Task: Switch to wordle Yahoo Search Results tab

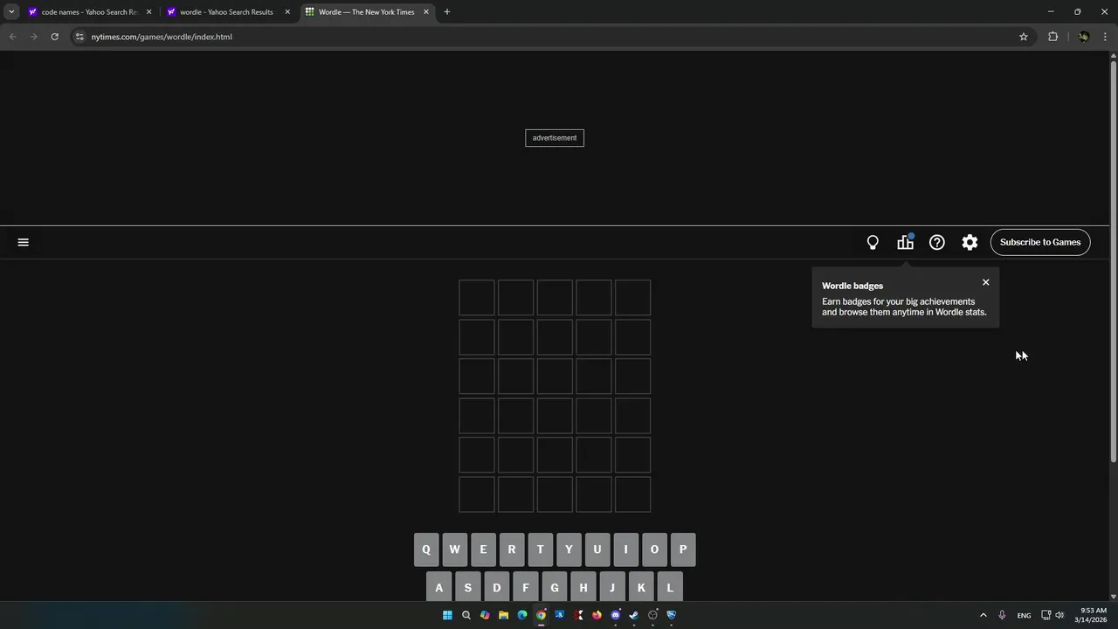Action: point(227,12)
